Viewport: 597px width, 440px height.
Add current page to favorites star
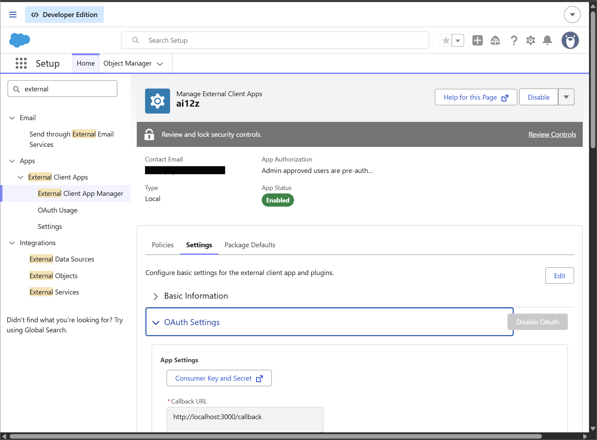(446, 40)
